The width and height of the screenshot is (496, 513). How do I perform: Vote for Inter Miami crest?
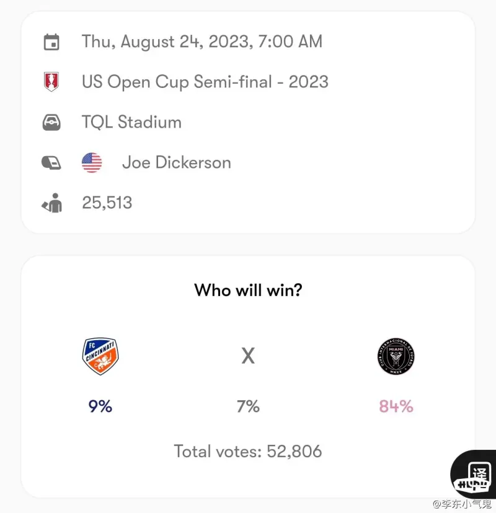(396, 356)
